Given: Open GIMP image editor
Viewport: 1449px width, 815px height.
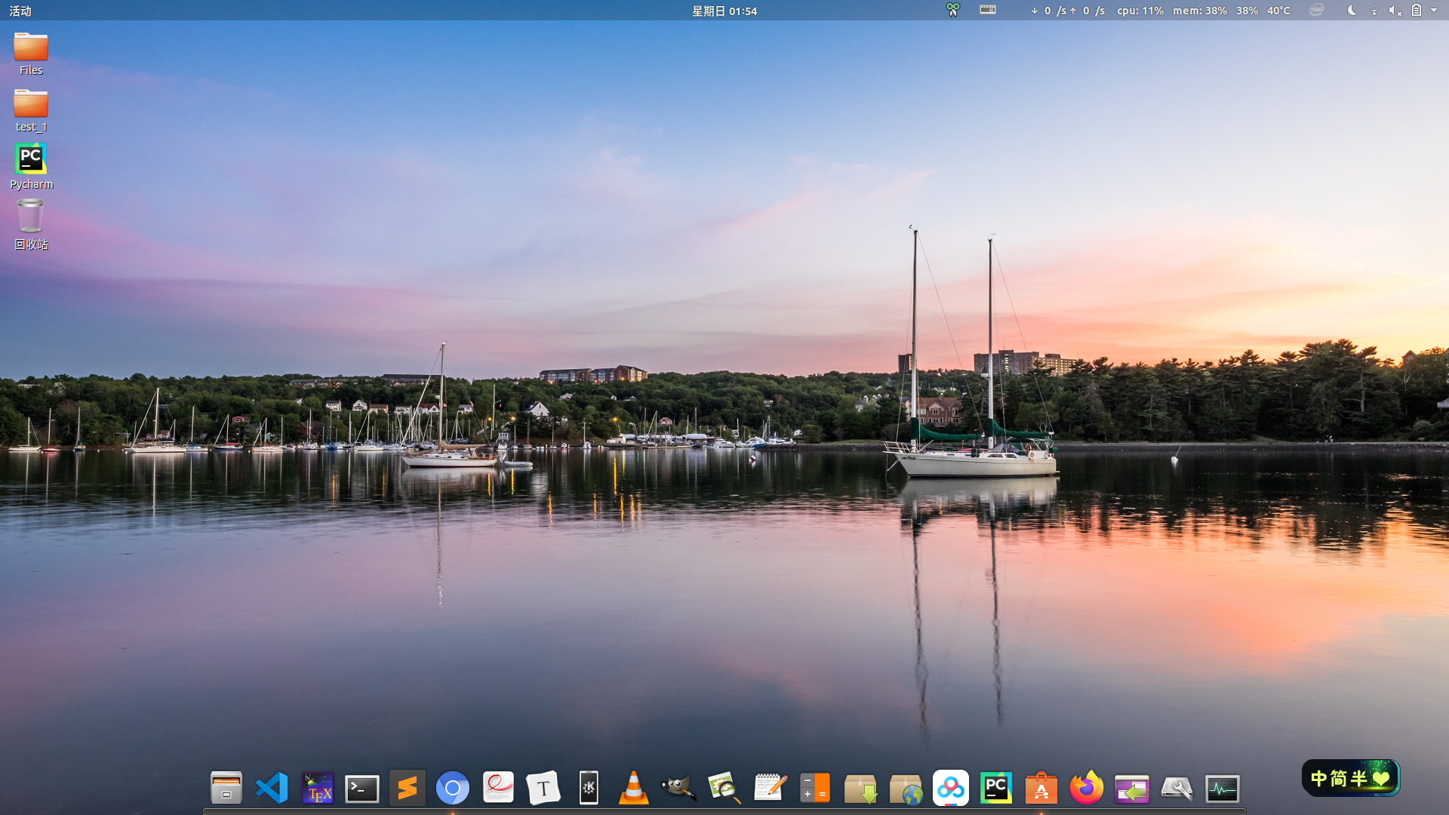Looking at the screenshot, I should pyautogui.click(x=678, y=789).
